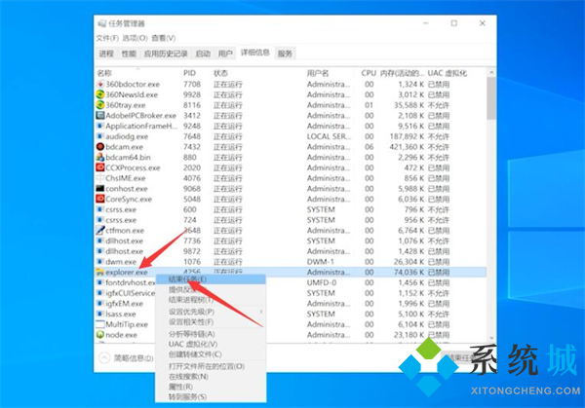Collapse to 简略信息 fewer details view
The image size is (585, 408).
(127, 358)
